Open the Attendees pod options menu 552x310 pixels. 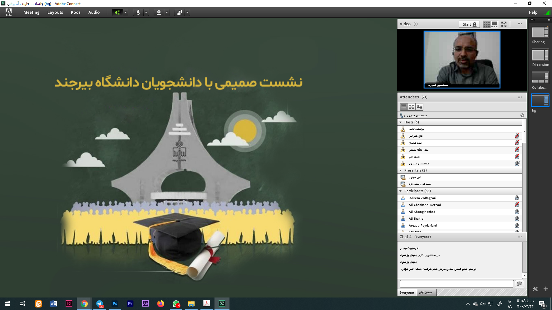[520, 97]
